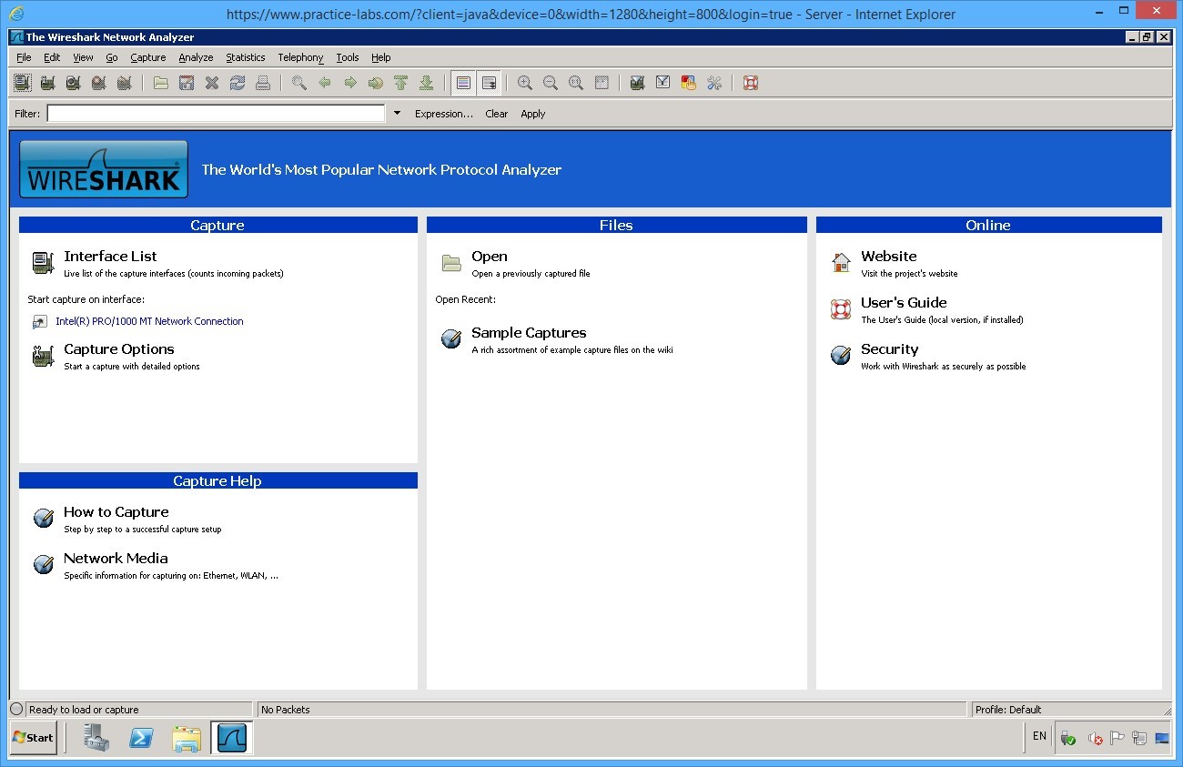The height and width of the screenshot is (767, 1183).
Task: Start capture on Intel(R) PRO/1000 MT connection
Action: (149, 321)
